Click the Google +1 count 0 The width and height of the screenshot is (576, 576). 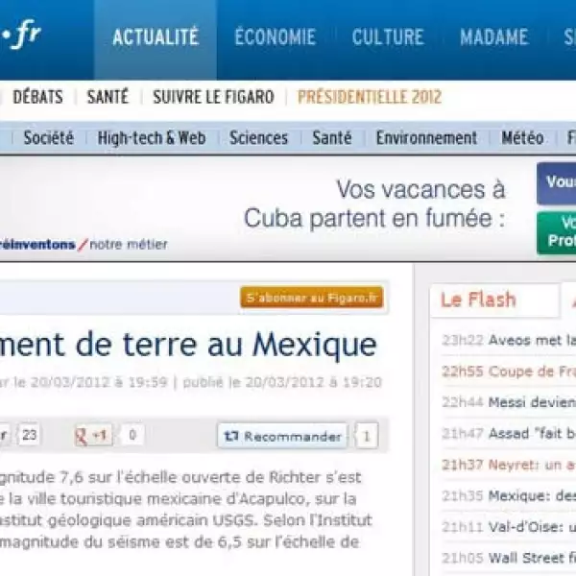(132, 435)
